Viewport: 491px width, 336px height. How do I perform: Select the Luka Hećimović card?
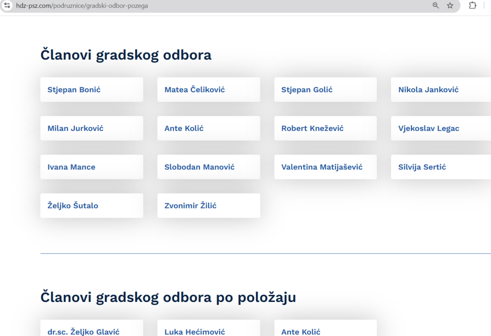point(209,328)
